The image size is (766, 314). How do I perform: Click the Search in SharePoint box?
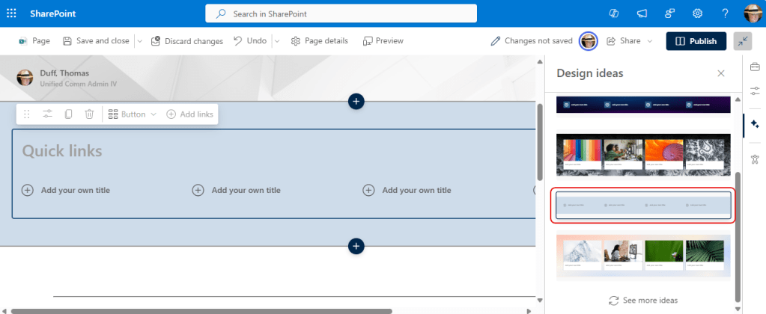tap(341, 13)
